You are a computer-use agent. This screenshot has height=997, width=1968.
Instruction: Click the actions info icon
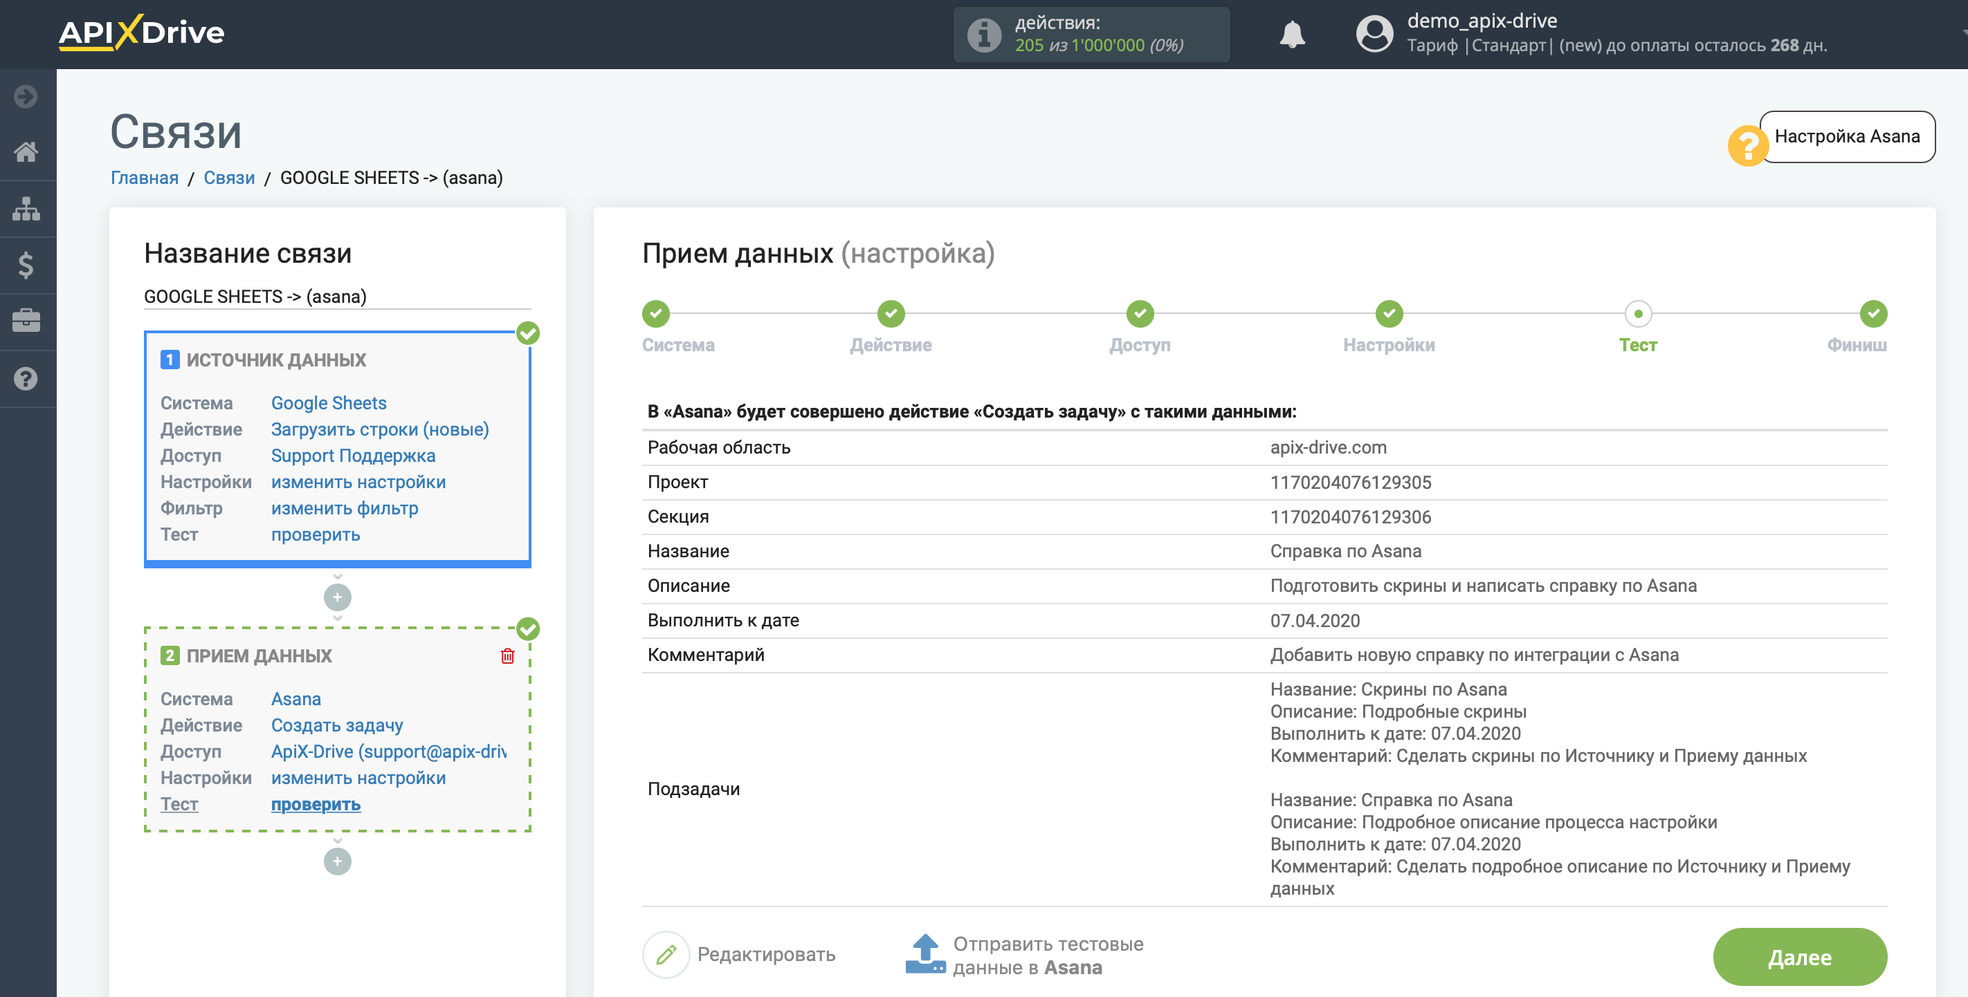coord(984,35)
